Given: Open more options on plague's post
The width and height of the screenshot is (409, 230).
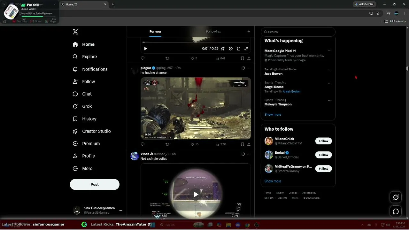Looking at the screenshot, I should click(249, 68).
